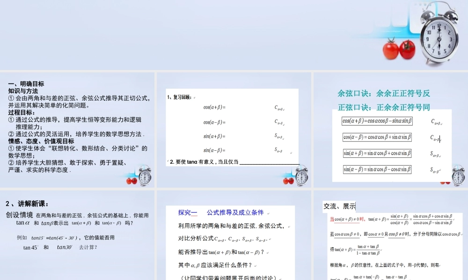The width and height of the screenshot is (468, 280).
Task: Open the 2、讲解新课 slide thumbnail
Action: pyautogui.click(x=77, y=235)
